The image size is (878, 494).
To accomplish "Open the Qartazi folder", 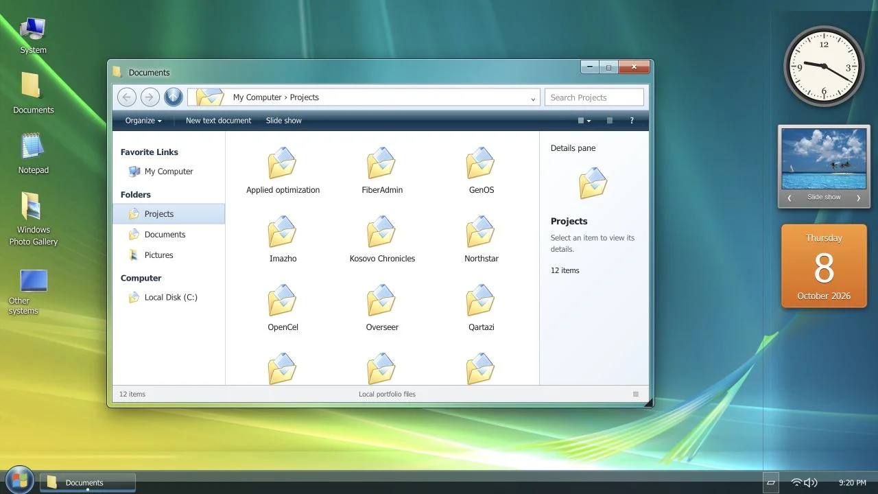I will point(481,308).
